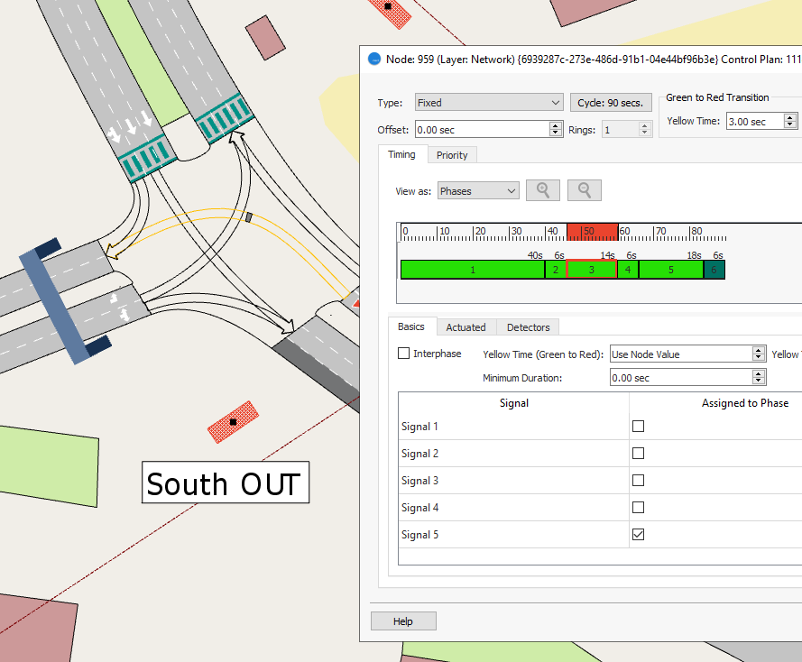The width and height of the screenshot is (802, 662).
Task: Open the Type dropdown showing Fixed
Action: pos(489,103)
